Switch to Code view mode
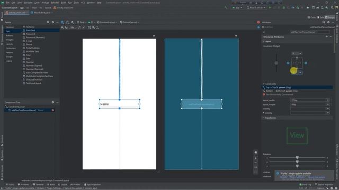Image resolution: width=339 pixels, height=190 pixels. pos(311,17)
